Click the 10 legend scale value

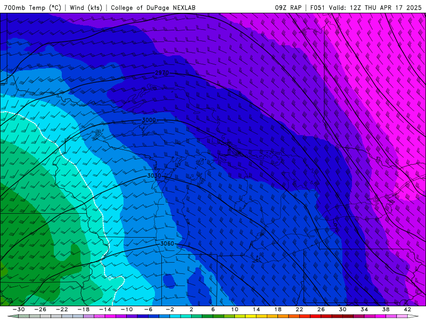pos(235,309)
